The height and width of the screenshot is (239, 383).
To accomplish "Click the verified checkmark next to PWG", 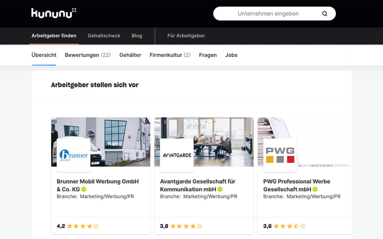I will [315, 189].
